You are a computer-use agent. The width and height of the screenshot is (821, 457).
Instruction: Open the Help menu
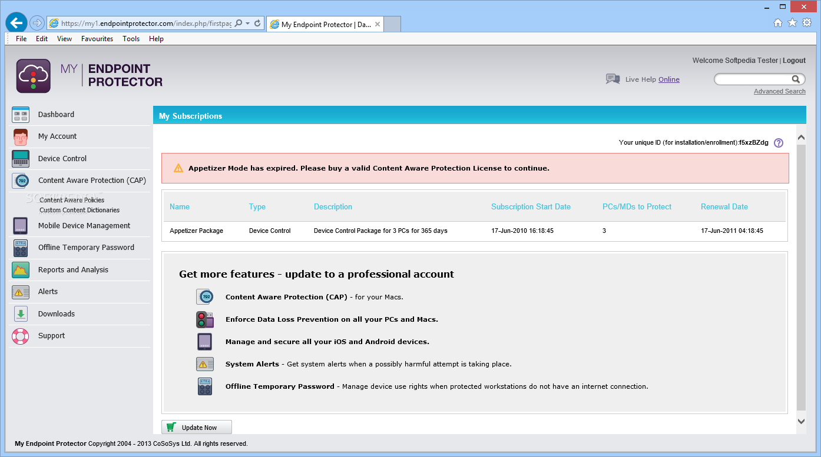point(156,39)
